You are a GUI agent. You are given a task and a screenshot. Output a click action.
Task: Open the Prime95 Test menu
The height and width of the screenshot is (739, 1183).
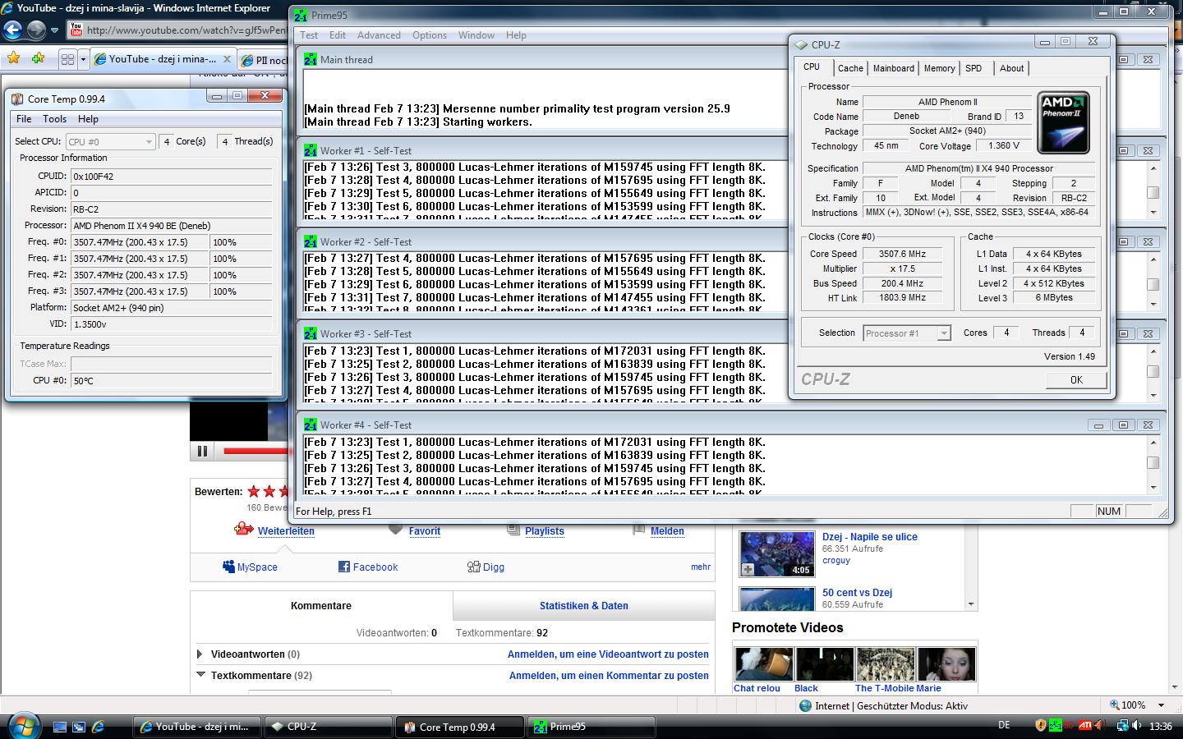(x=309, y=35)
